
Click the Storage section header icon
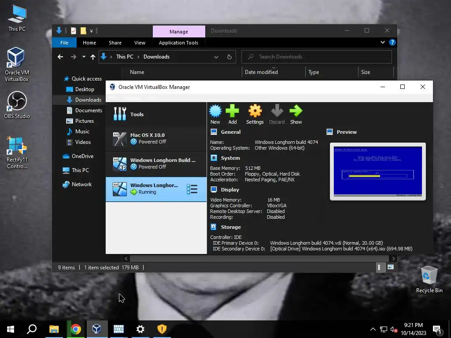[214, 227]
